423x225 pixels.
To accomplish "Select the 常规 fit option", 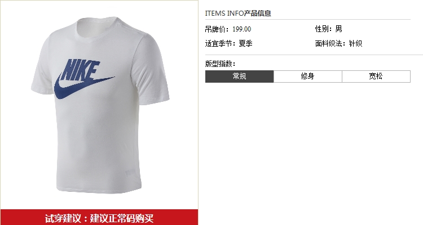I will [x=239, y=76].
